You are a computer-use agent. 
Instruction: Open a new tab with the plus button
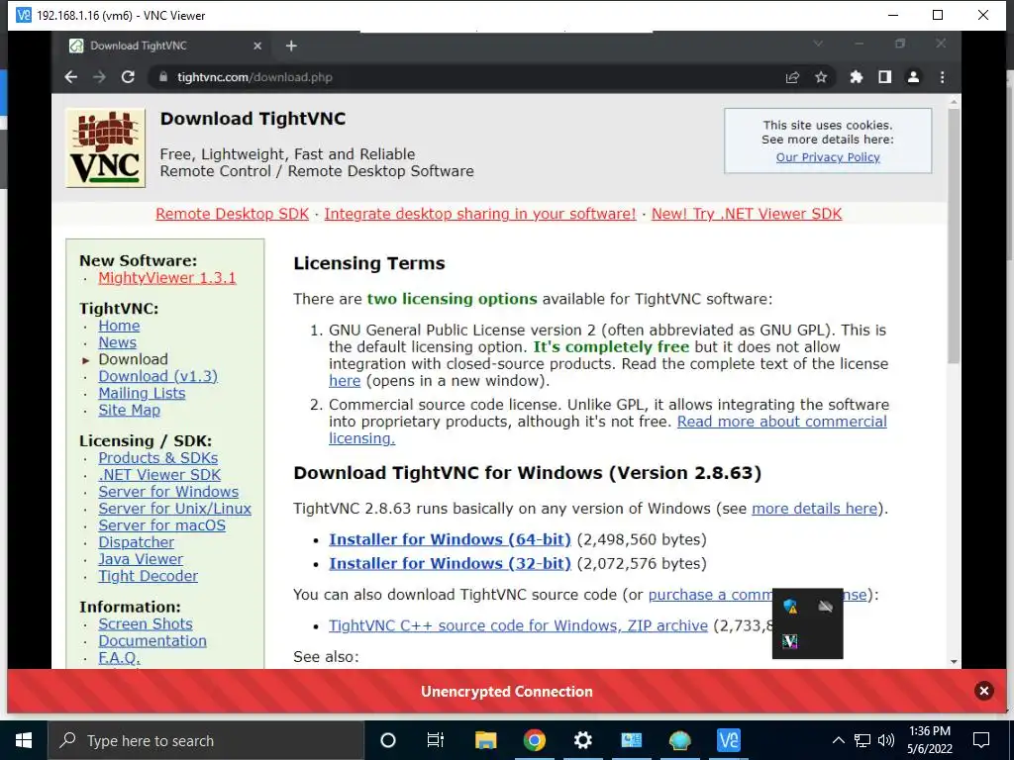(x=291, y=46)
